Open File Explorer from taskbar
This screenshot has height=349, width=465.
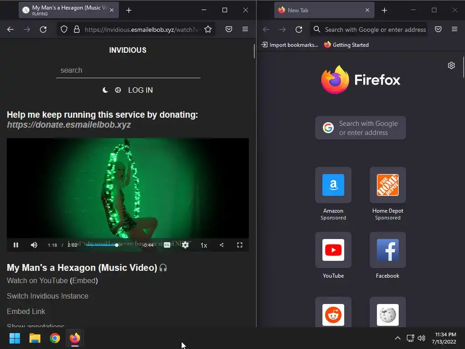pyautogui.click(x=35, y=338)
